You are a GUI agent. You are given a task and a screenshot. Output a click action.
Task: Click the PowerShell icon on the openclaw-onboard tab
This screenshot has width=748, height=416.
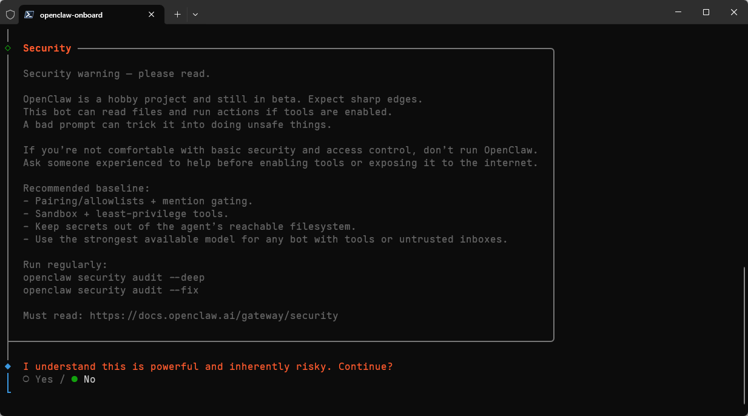pos(29,15)
